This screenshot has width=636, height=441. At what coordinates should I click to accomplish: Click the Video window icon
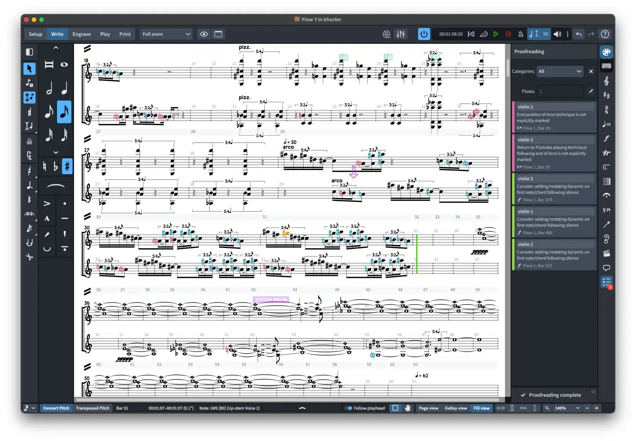coord(386,34)
